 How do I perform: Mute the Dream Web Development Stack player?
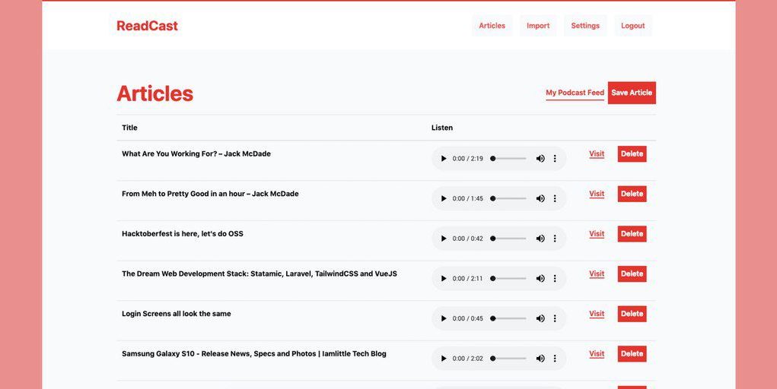click(x=540, y=279)
